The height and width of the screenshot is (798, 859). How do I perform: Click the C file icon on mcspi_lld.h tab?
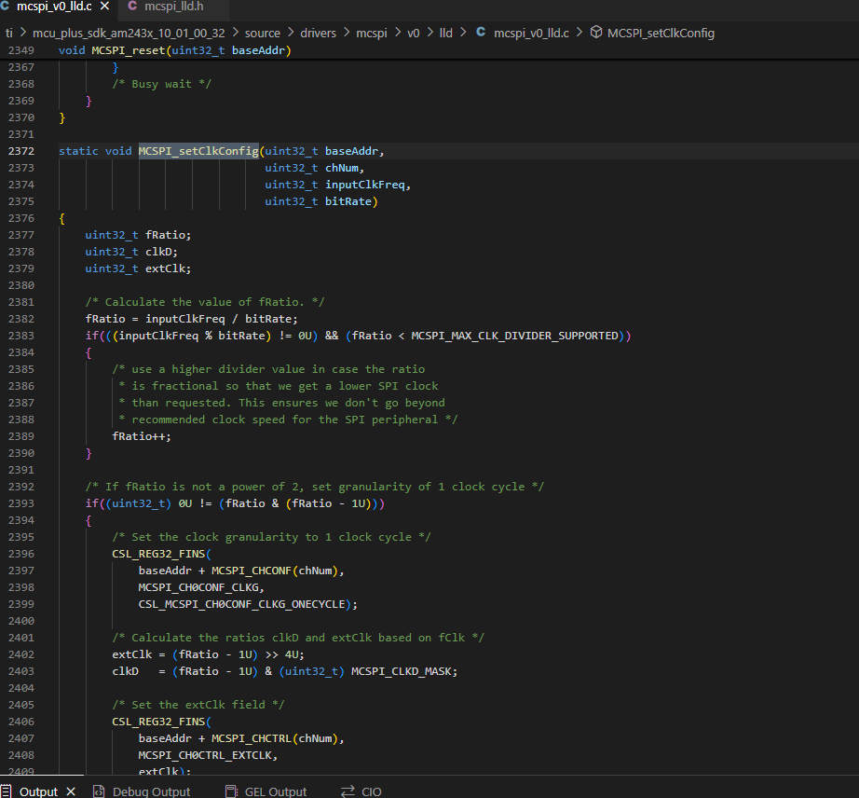[132, 6]
